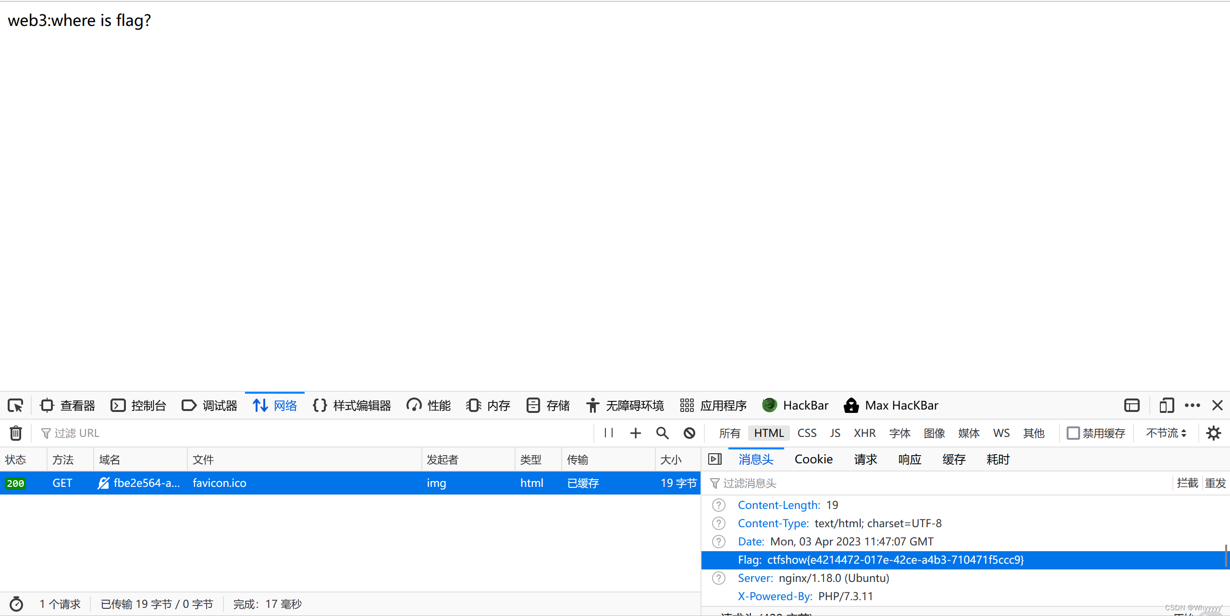Open devtools more options menu
Image resolution: width=1230 pixels, height=616 pixels.
(x=1193, y=406)
